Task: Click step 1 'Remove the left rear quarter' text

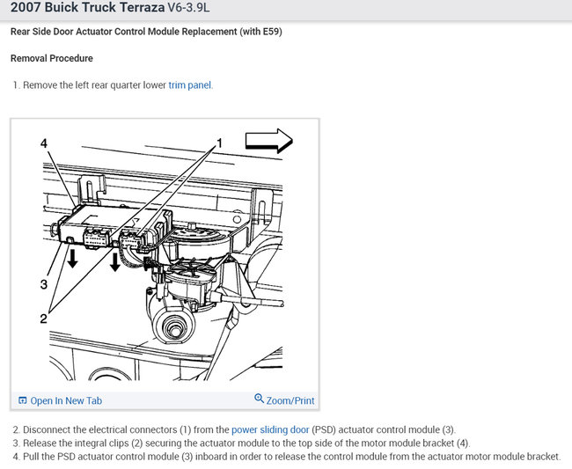Action: click(x=114, y=85)
